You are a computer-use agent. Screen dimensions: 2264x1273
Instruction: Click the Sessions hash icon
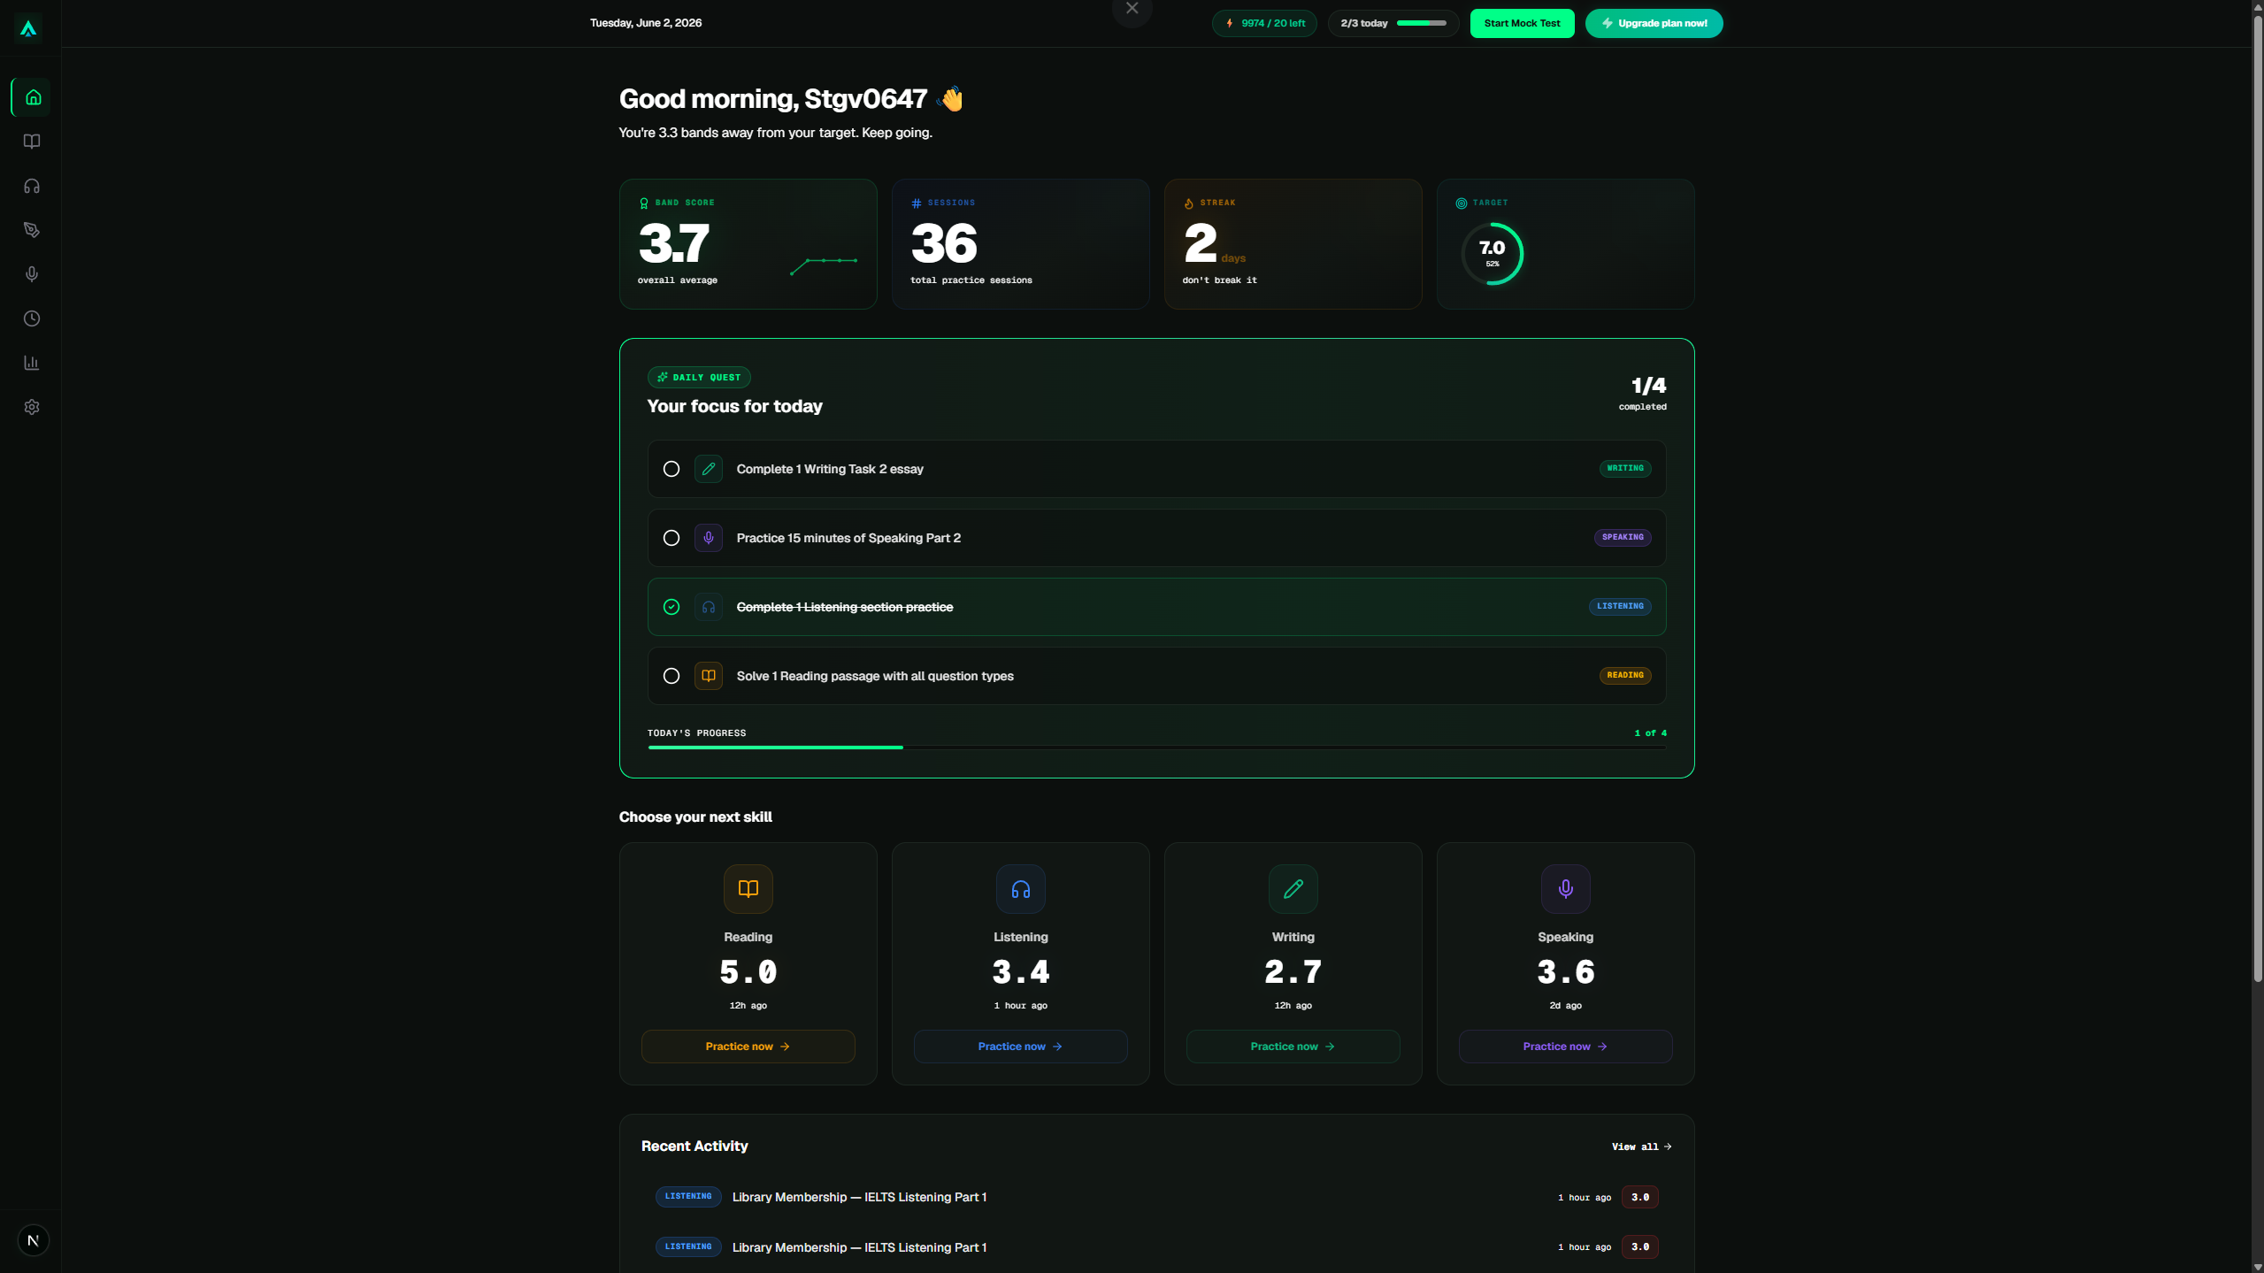(917, 203)
